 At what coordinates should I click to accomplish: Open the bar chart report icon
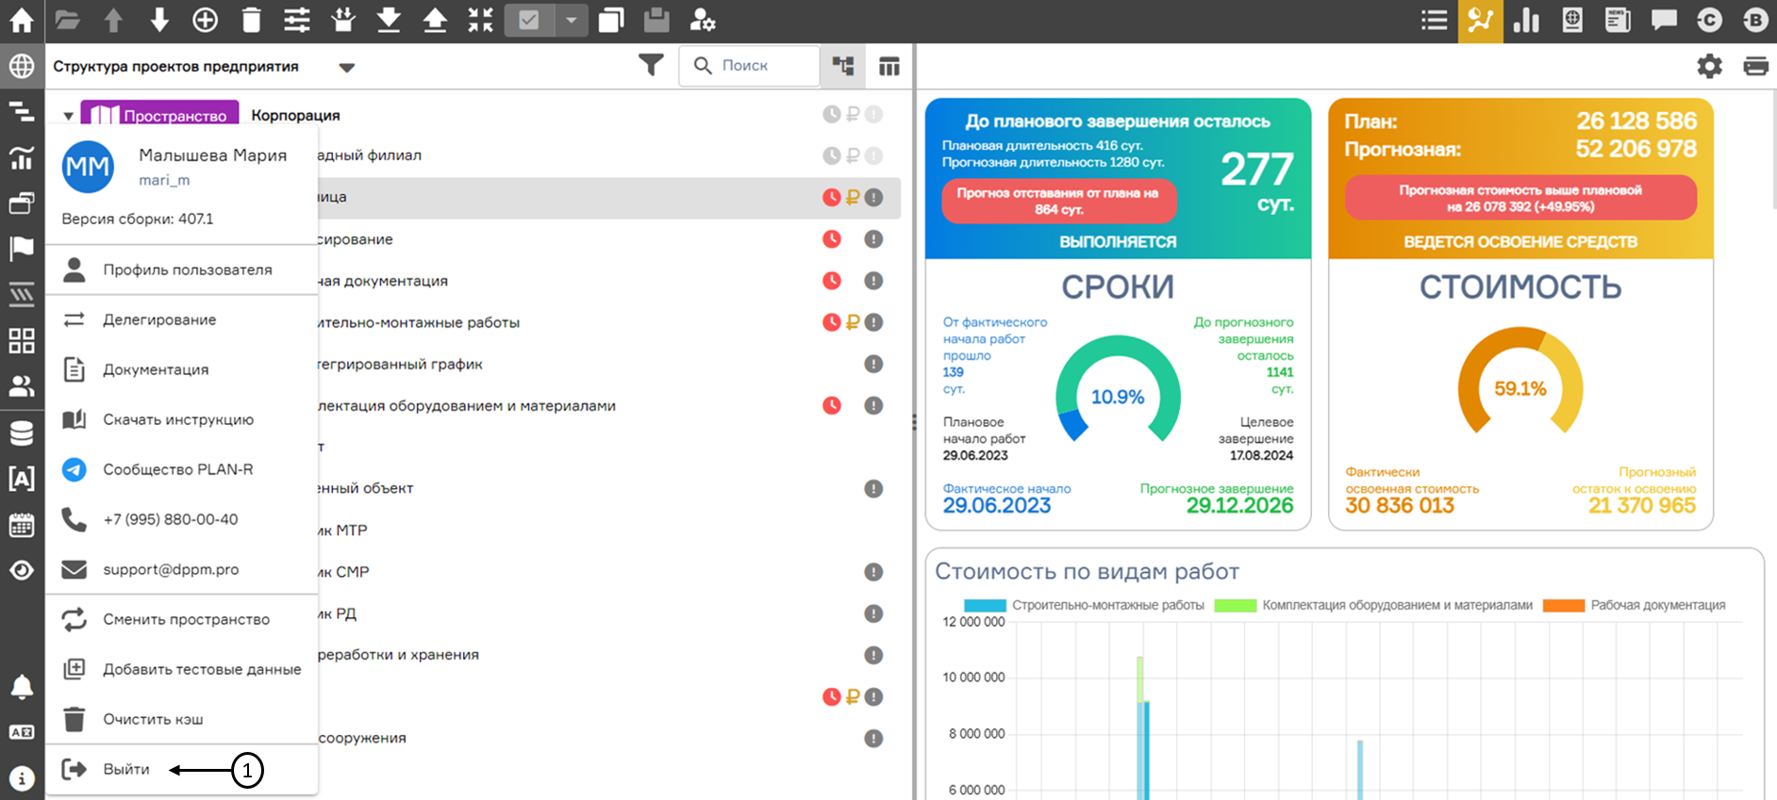(x=1526, y=20)
